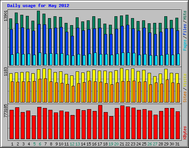
Task: Click the cyan Pages bar for day 1
Action: (x=12, y=60)
